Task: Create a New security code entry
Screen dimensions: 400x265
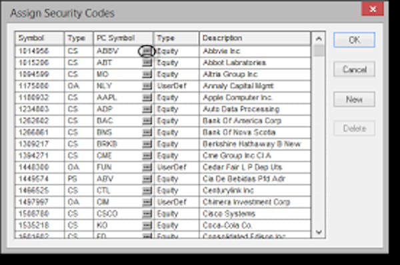Action: 354,99
